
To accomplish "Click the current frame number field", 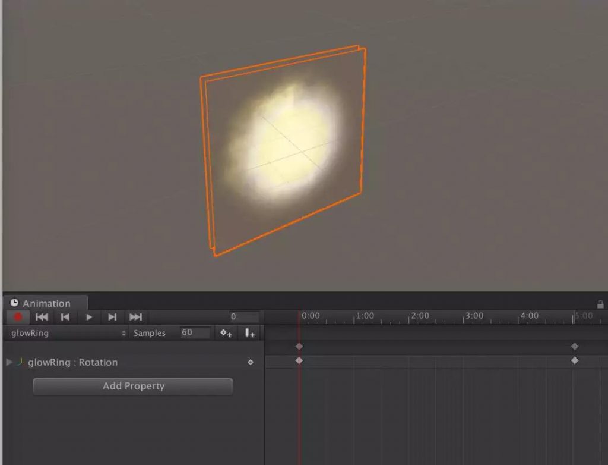I will pos(243,316).
